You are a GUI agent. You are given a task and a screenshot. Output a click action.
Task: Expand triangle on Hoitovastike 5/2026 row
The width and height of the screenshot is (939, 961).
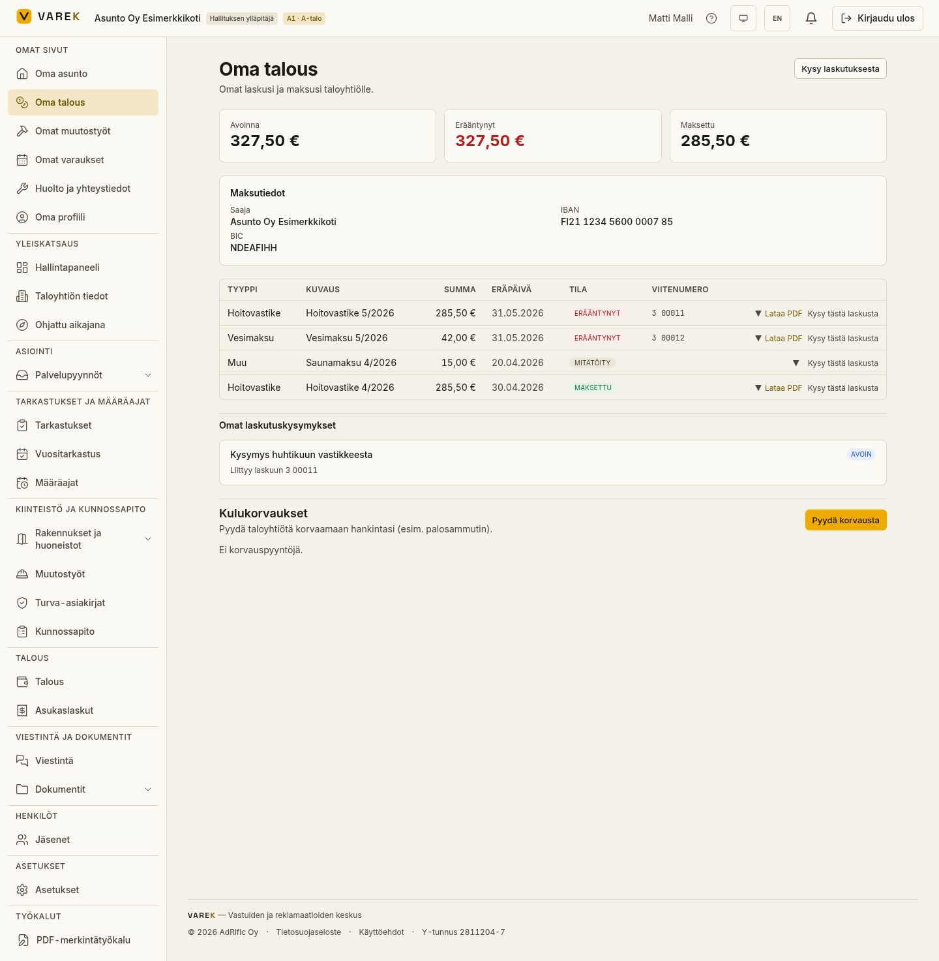(758, 314)
